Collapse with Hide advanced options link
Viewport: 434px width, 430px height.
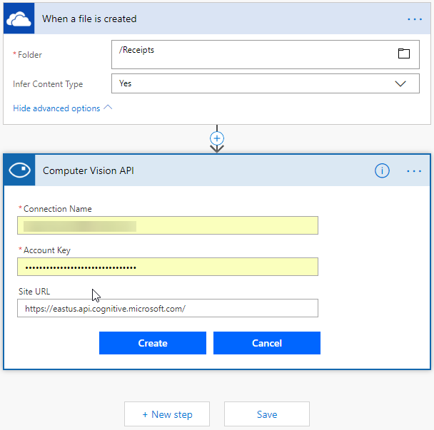click(x=63, y=108)
